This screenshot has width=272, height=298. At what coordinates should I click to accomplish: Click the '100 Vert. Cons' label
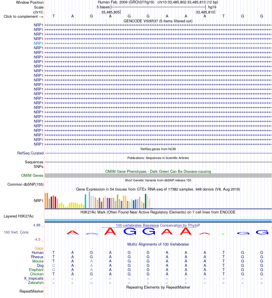click(x=16, y=232)
